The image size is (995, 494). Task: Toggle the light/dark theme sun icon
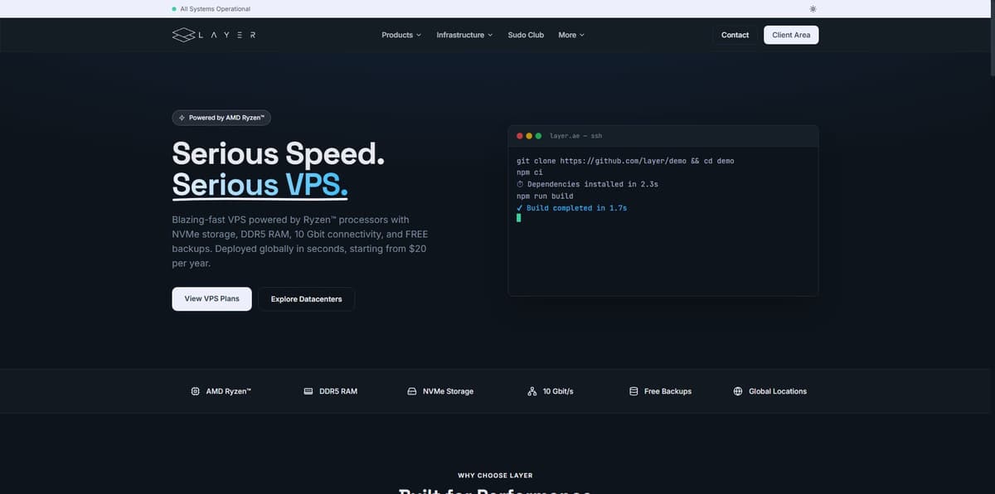point(813,8)
